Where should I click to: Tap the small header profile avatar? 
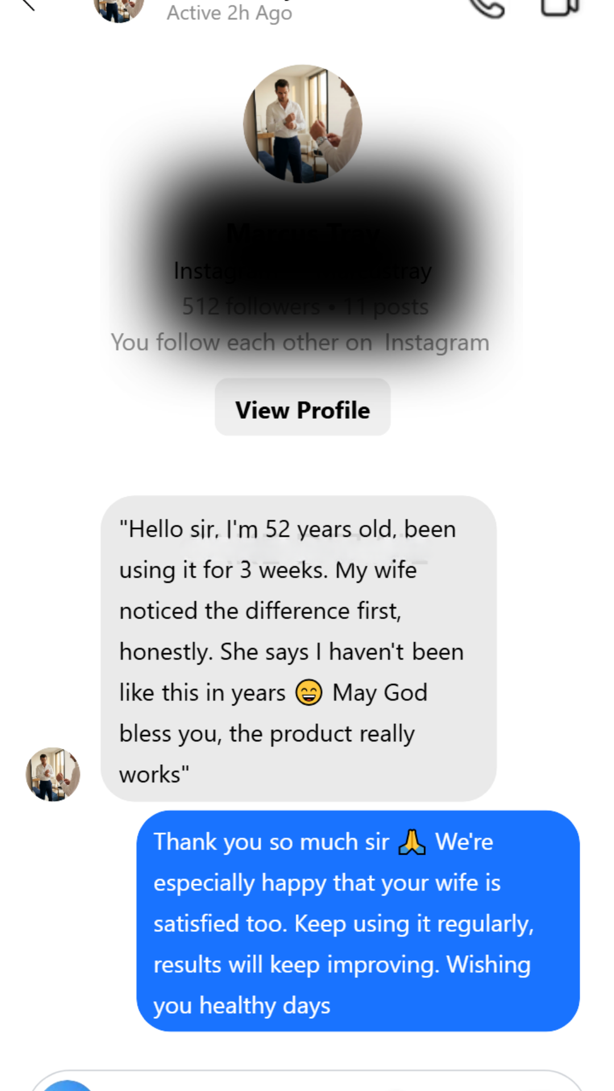pos(119,9)
